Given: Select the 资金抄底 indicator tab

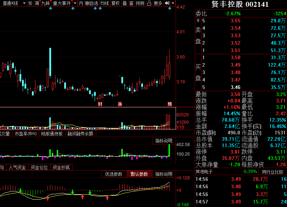Looking at the screenshot, I should tap(60, 167).
